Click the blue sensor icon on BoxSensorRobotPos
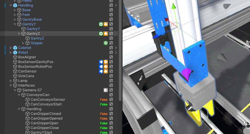The height and width of the screenshot is (134, 250). pos(101,67)
